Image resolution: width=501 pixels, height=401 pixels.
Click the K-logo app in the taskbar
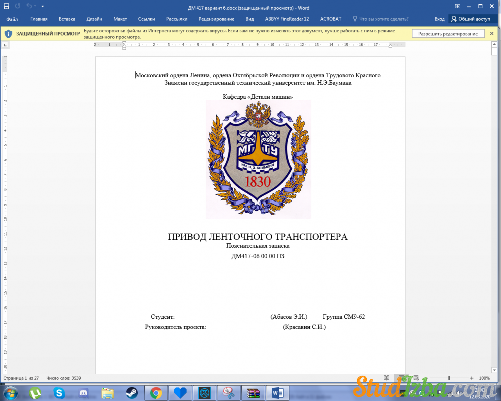coord(205,393)
